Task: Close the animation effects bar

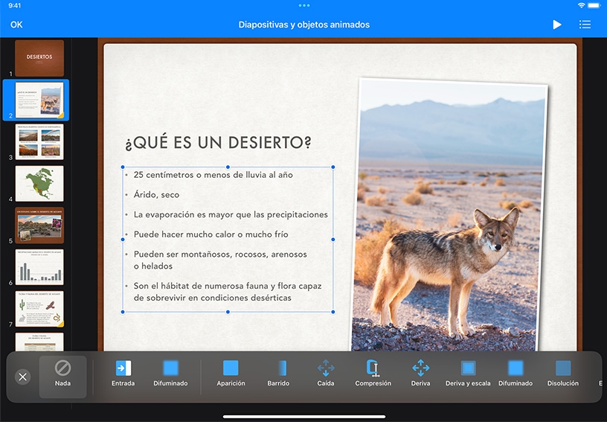Action: pos(23,377)
